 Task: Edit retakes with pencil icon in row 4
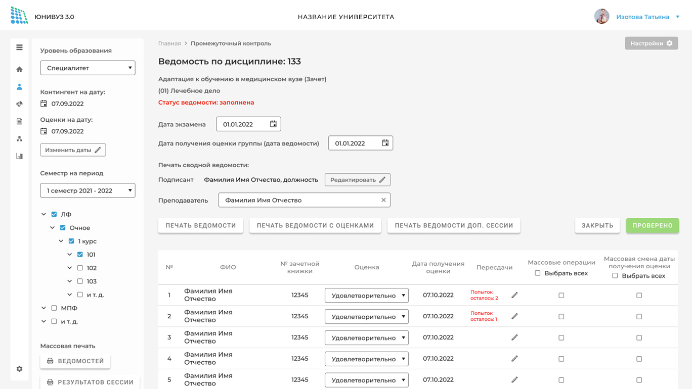tap(514, 359)
